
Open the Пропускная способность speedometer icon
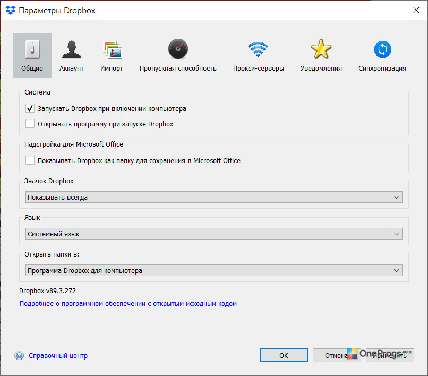pyautogui.click(x=178, y=49)
